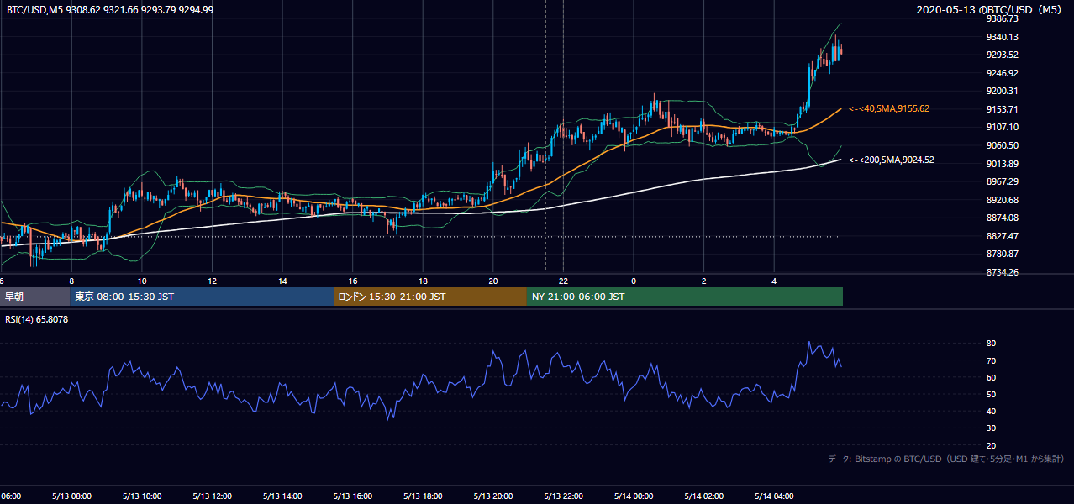Image resolution: width=1074 pixels, height=504 pixels.
Task: Select the 早朝 session band
Action: 34,297
